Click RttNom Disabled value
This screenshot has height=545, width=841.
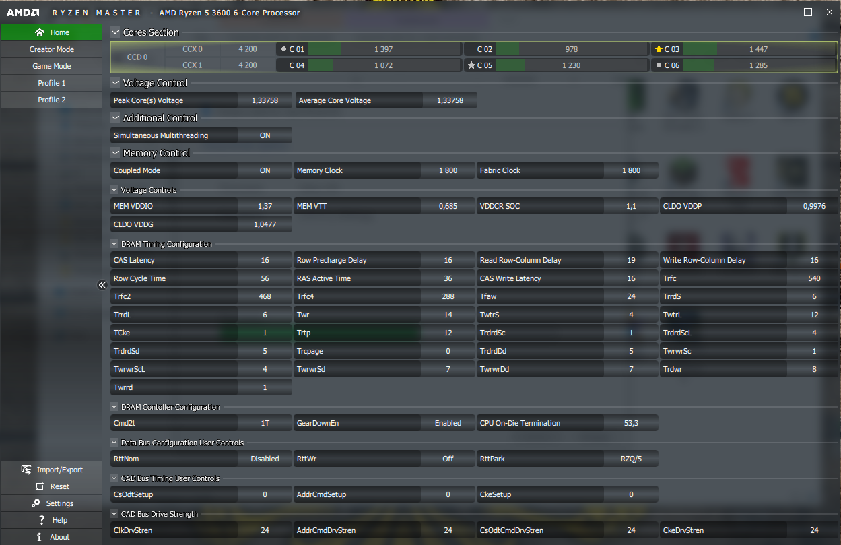coord(265,459)
